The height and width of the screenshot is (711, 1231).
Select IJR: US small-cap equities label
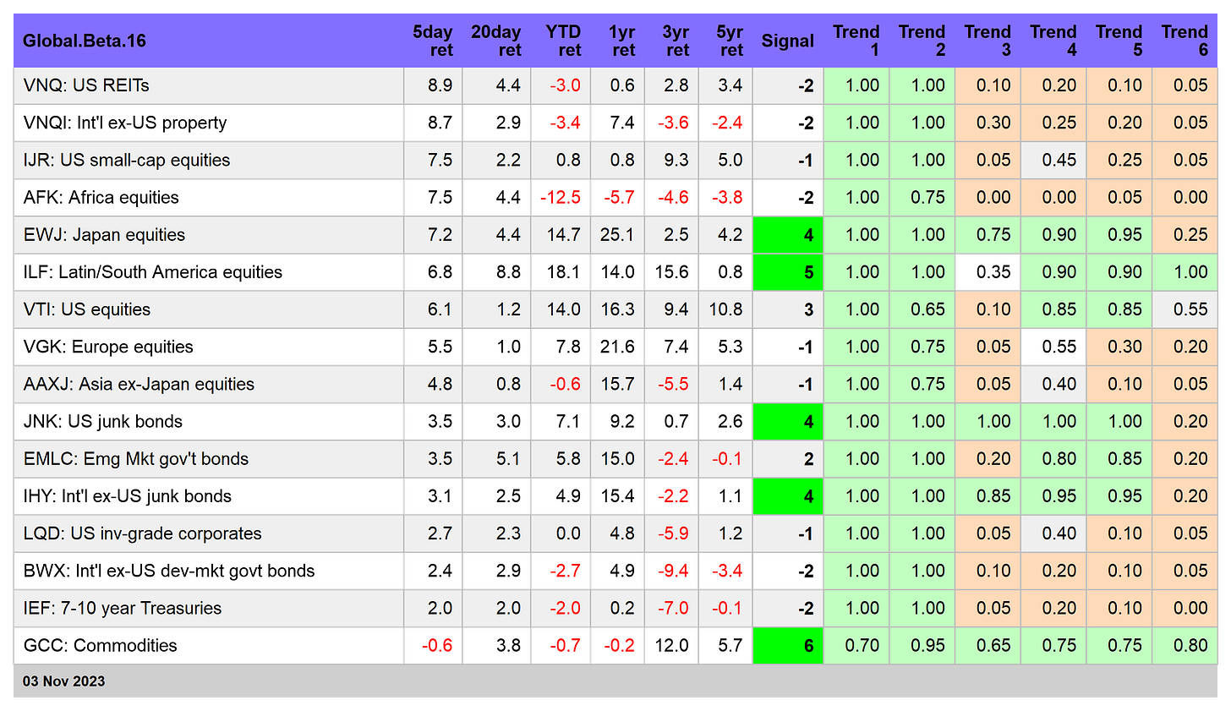click(127, 160)
